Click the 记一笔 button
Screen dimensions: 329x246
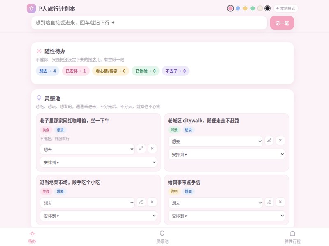(282, 23)
